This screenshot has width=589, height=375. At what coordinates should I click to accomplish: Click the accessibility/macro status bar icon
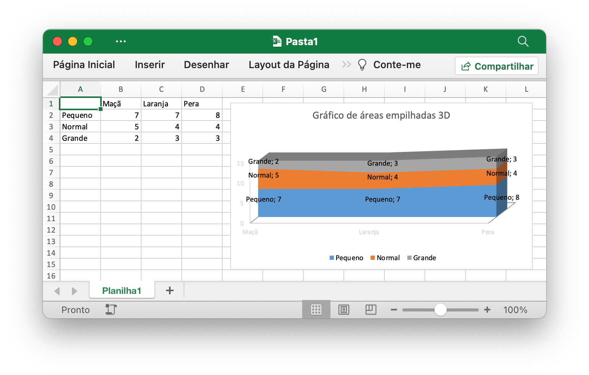[111, 309]
